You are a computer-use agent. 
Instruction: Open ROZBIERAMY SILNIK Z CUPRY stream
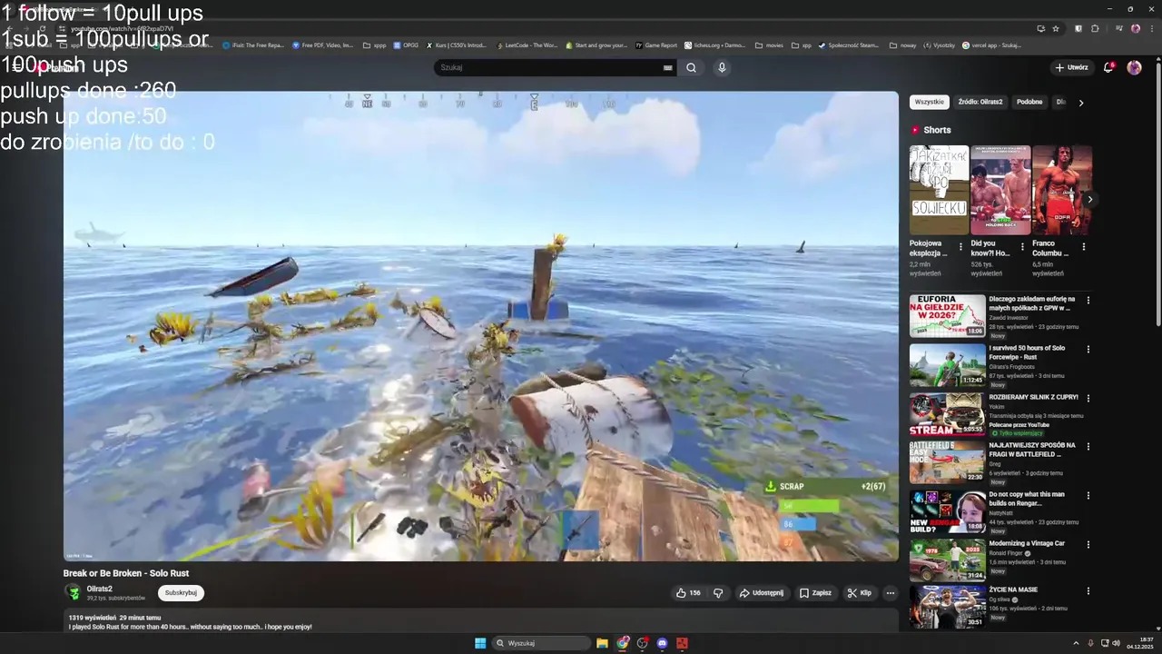tap(947, 413)
